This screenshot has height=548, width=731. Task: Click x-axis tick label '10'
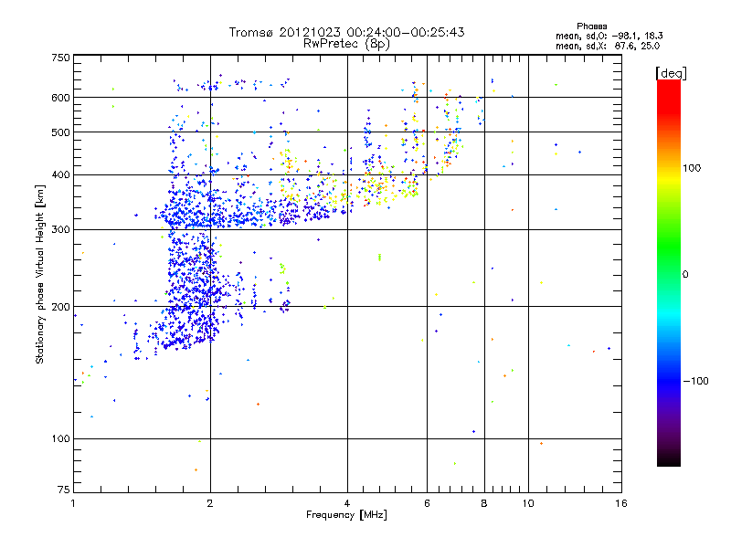point(528,503)
